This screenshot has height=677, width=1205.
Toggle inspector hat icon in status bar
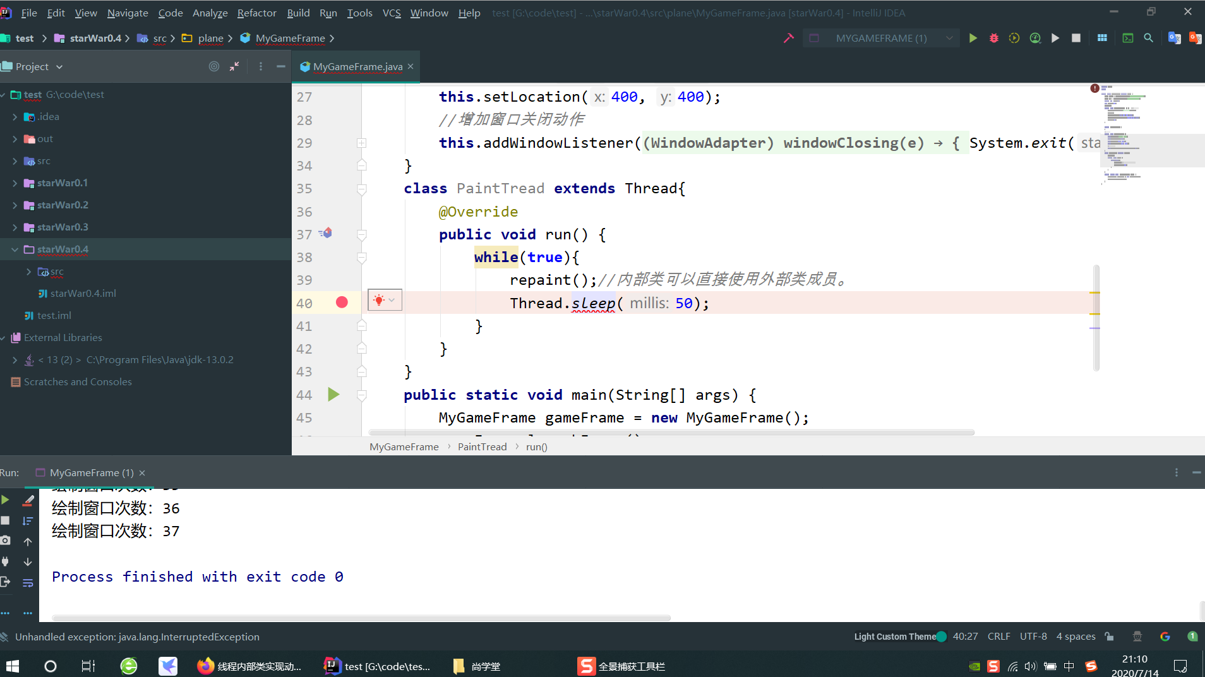(x=1137, y=637)
